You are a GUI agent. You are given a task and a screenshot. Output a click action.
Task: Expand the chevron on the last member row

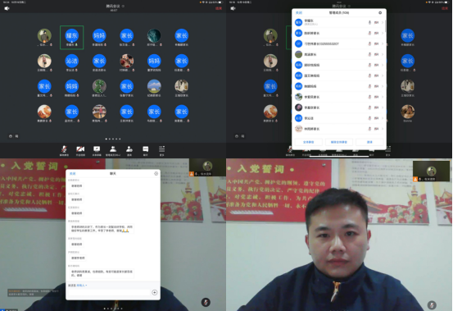(x=383, y=129)
